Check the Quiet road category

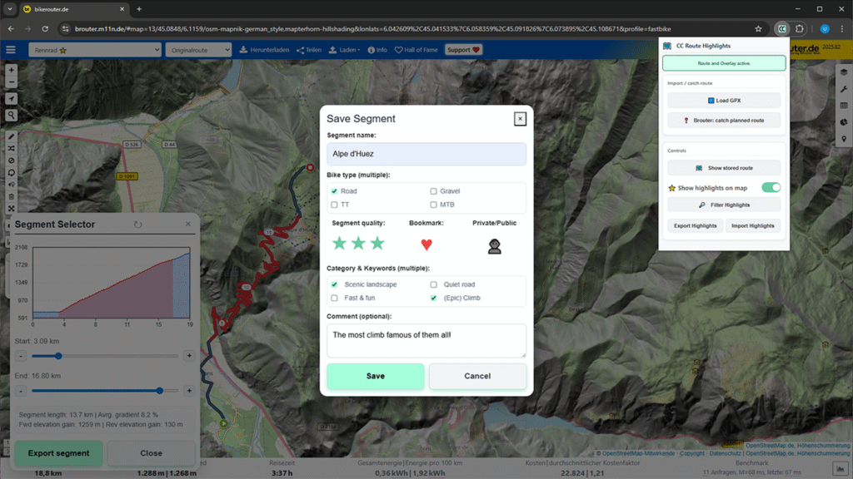pos(434,284)
